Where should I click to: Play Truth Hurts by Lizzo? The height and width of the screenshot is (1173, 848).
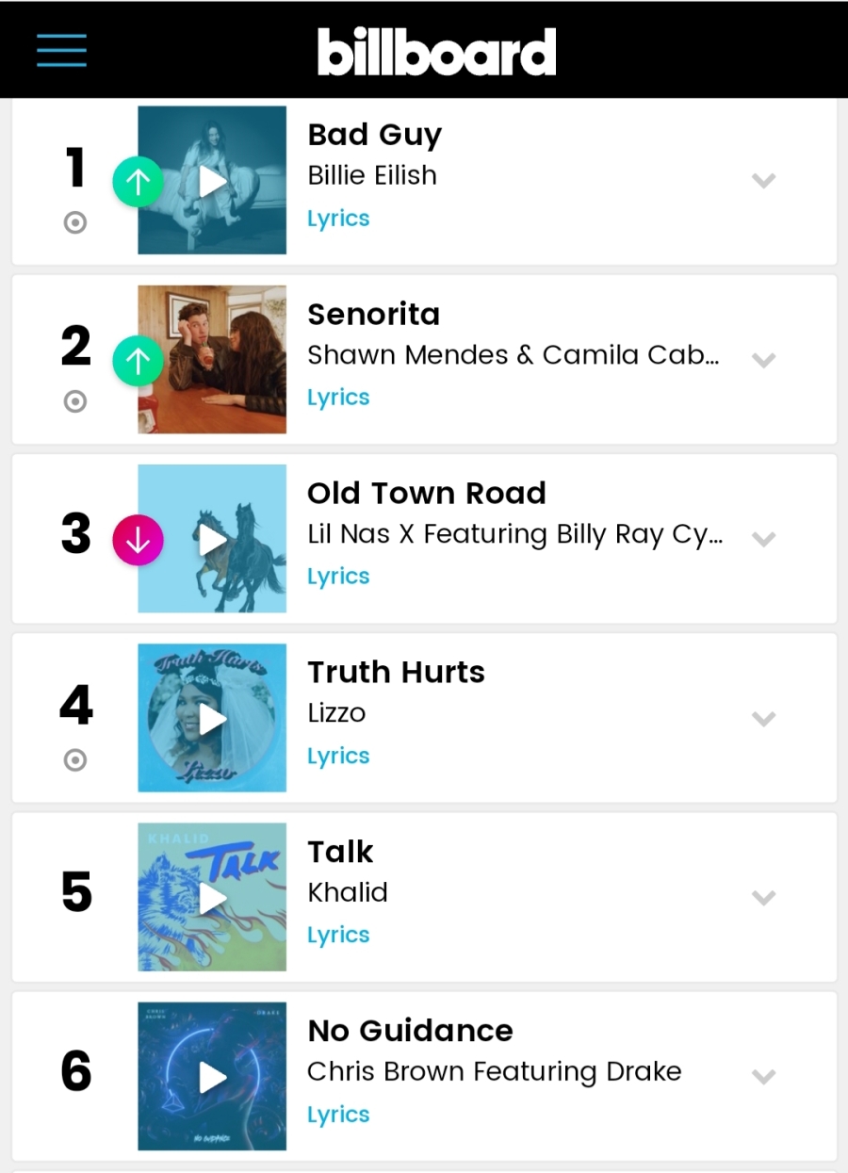[213, 719]
